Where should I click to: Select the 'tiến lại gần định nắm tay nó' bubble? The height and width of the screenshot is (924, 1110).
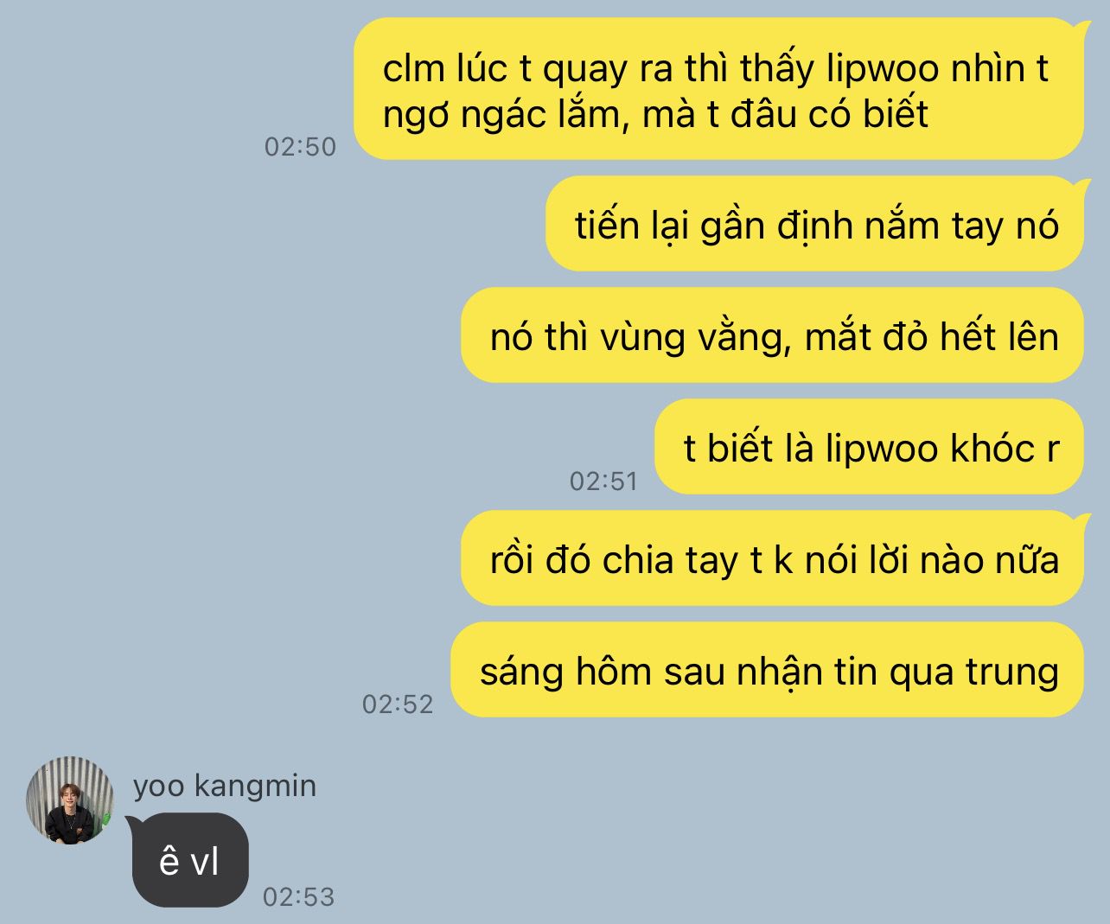coord(815,224)
